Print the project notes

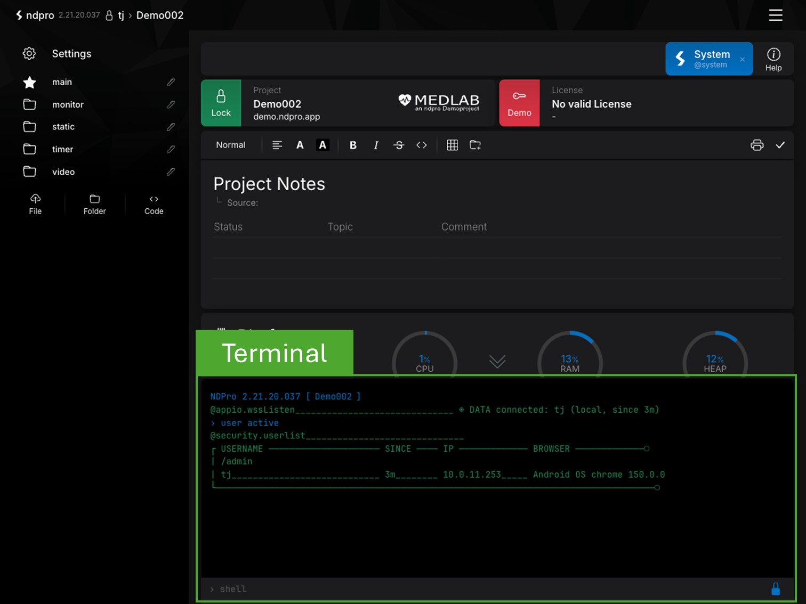757,145
